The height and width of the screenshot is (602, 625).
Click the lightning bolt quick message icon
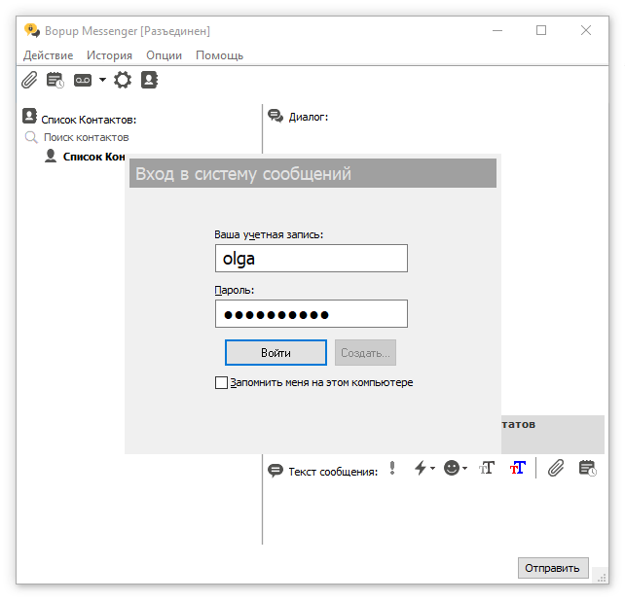[421, 468]
